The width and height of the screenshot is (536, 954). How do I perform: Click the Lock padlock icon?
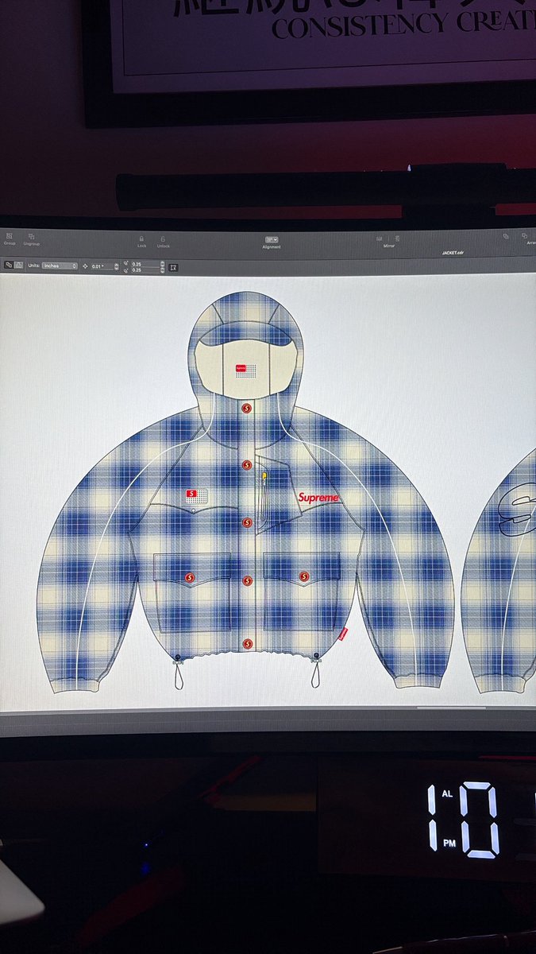pos(141,238)
